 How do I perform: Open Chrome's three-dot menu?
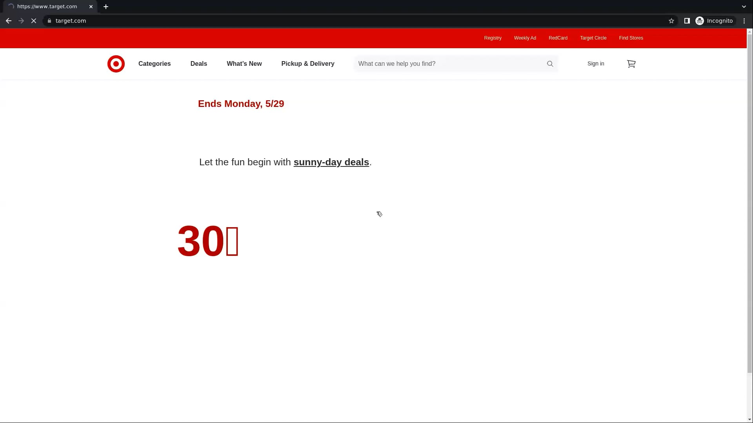click(744, 21)
